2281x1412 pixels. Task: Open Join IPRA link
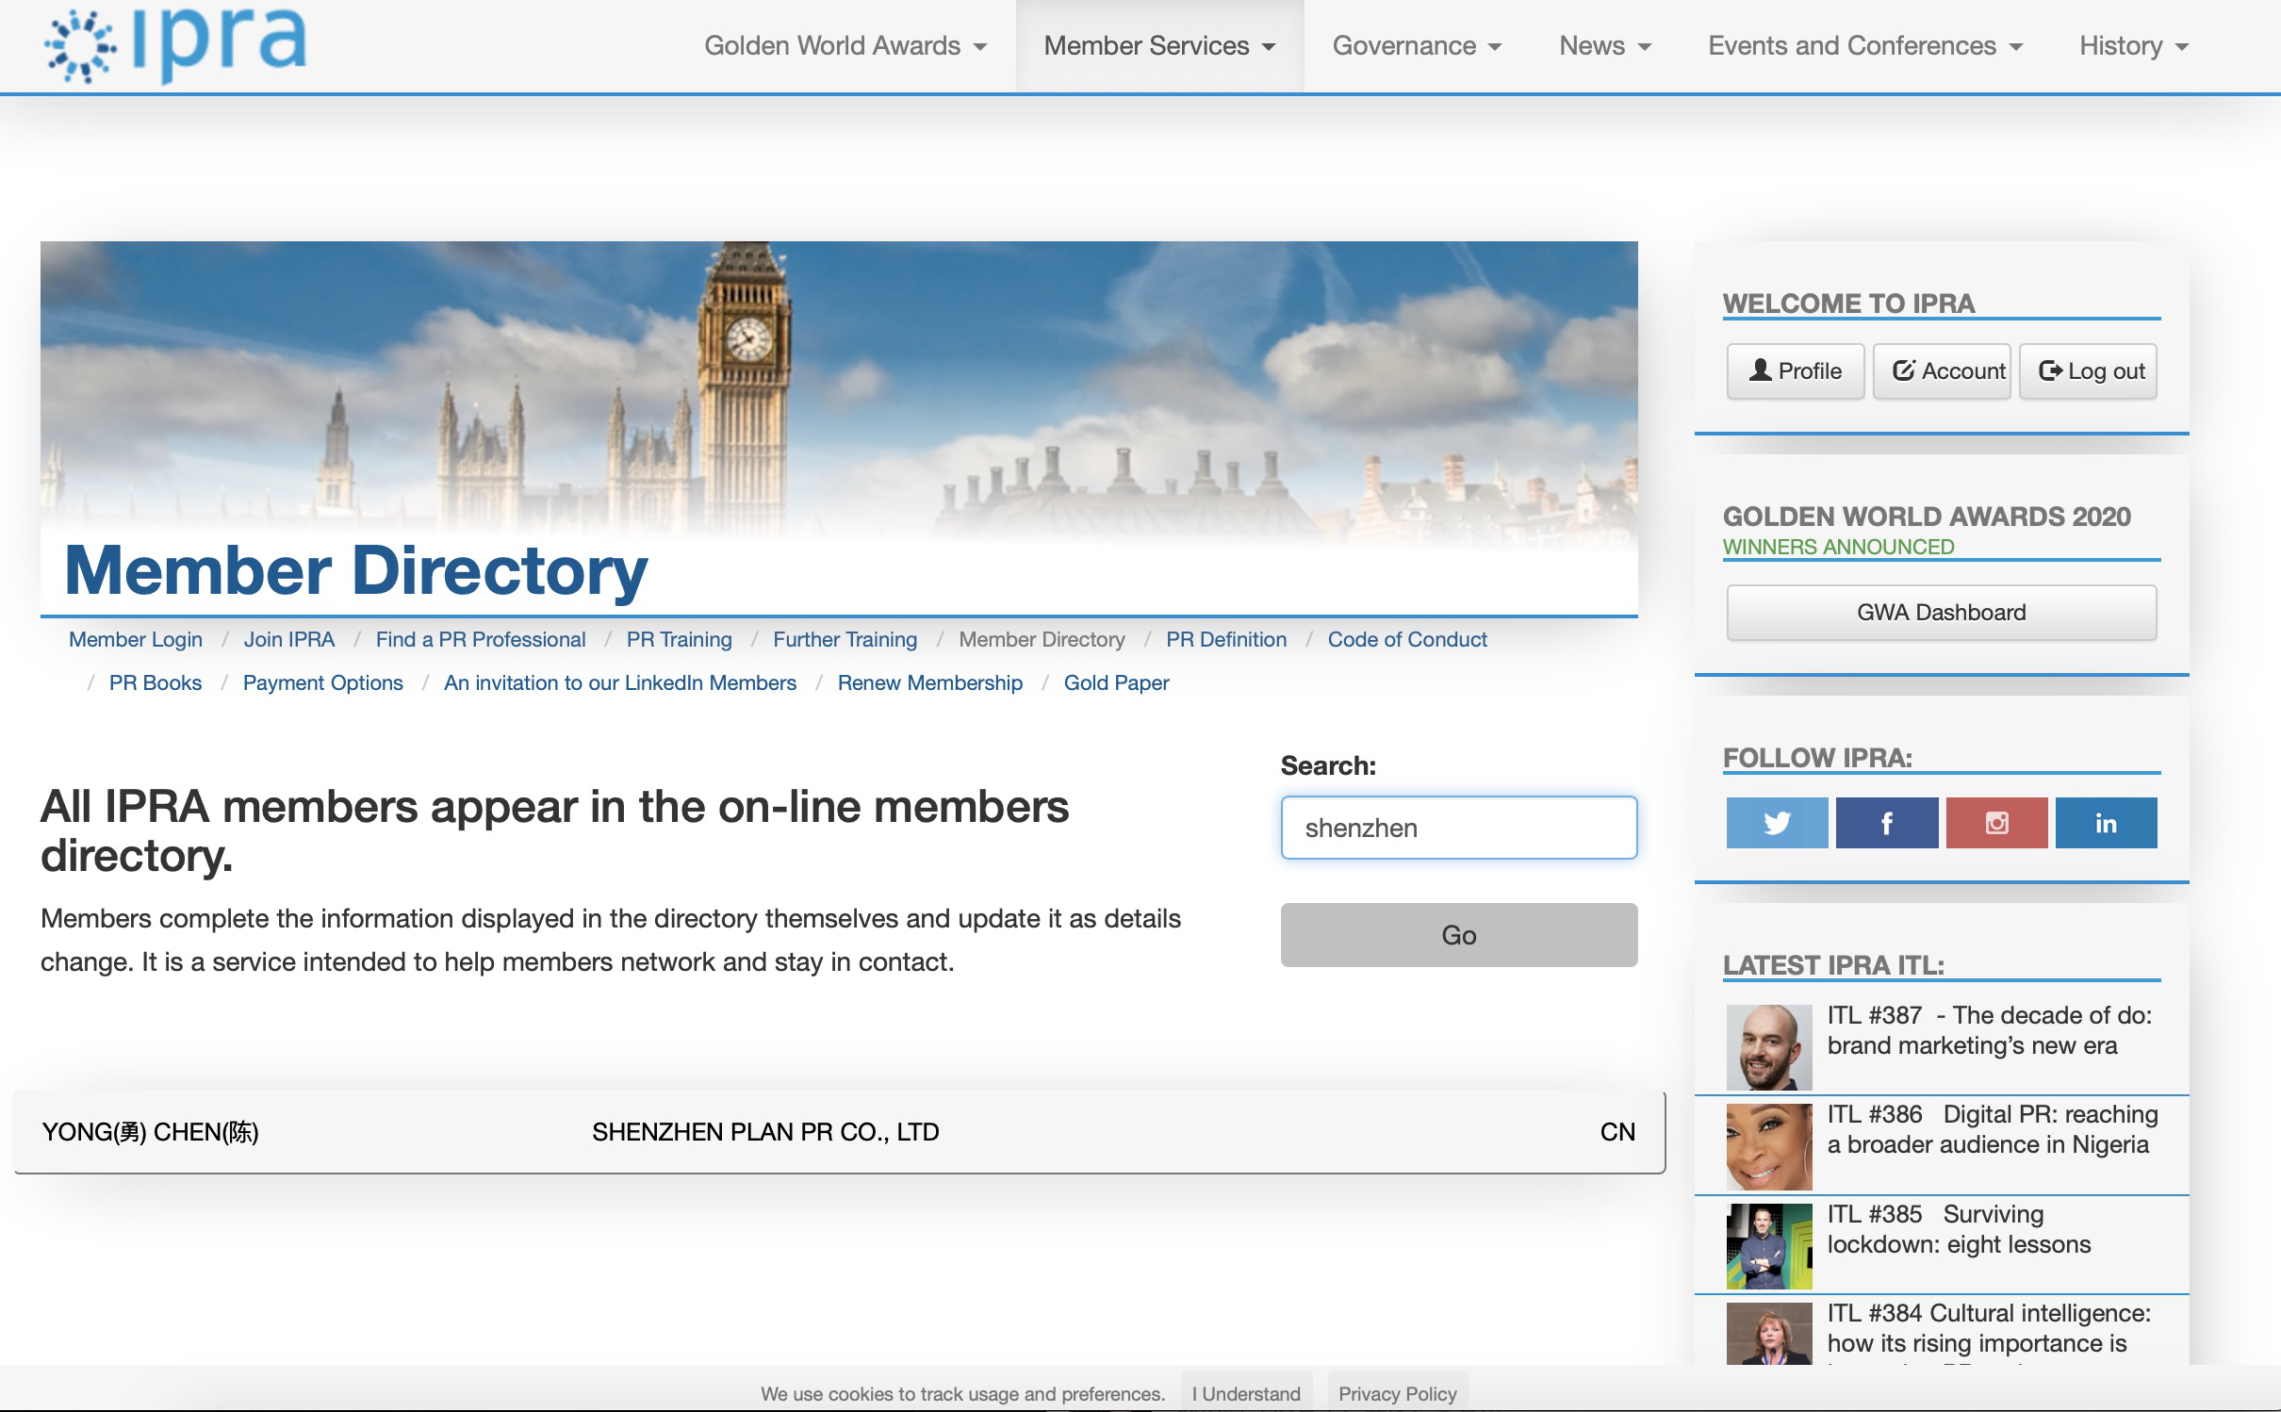point(289,639)
